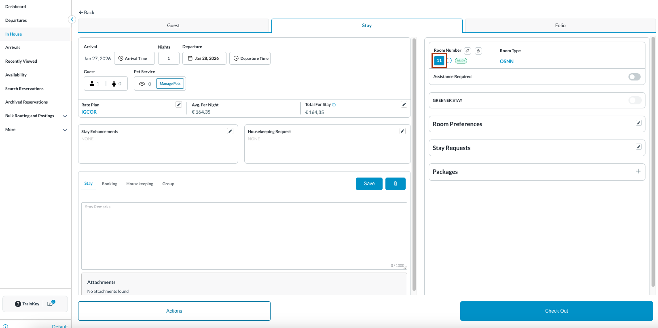Collapse the sidebar with chevron arrow
The width and height of the screenshot is (658, 328).
72,19
